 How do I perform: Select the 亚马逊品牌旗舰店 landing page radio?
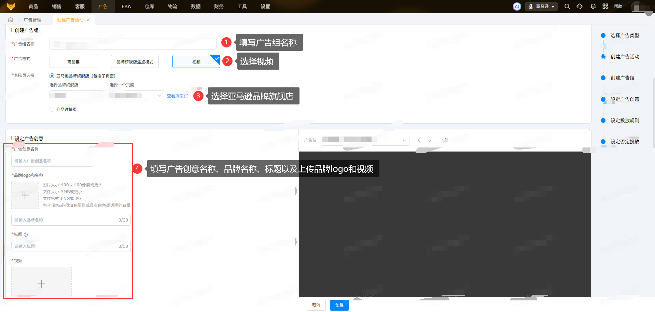[52, 76]
